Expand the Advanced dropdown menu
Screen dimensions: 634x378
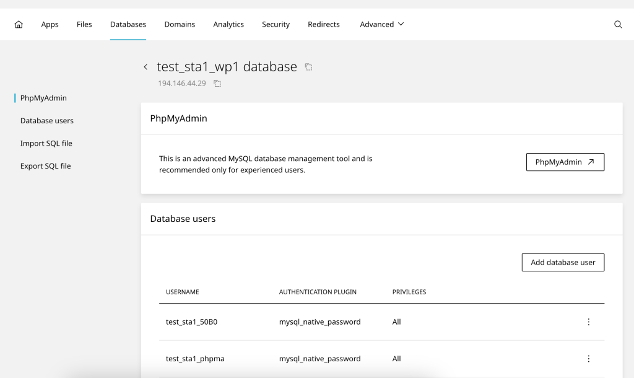(x=381, y=24)
